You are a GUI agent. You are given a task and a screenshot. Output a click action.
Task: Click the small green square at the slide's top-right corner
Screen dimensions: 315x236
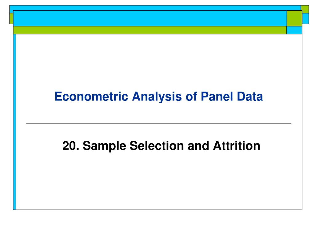(305, 9)
